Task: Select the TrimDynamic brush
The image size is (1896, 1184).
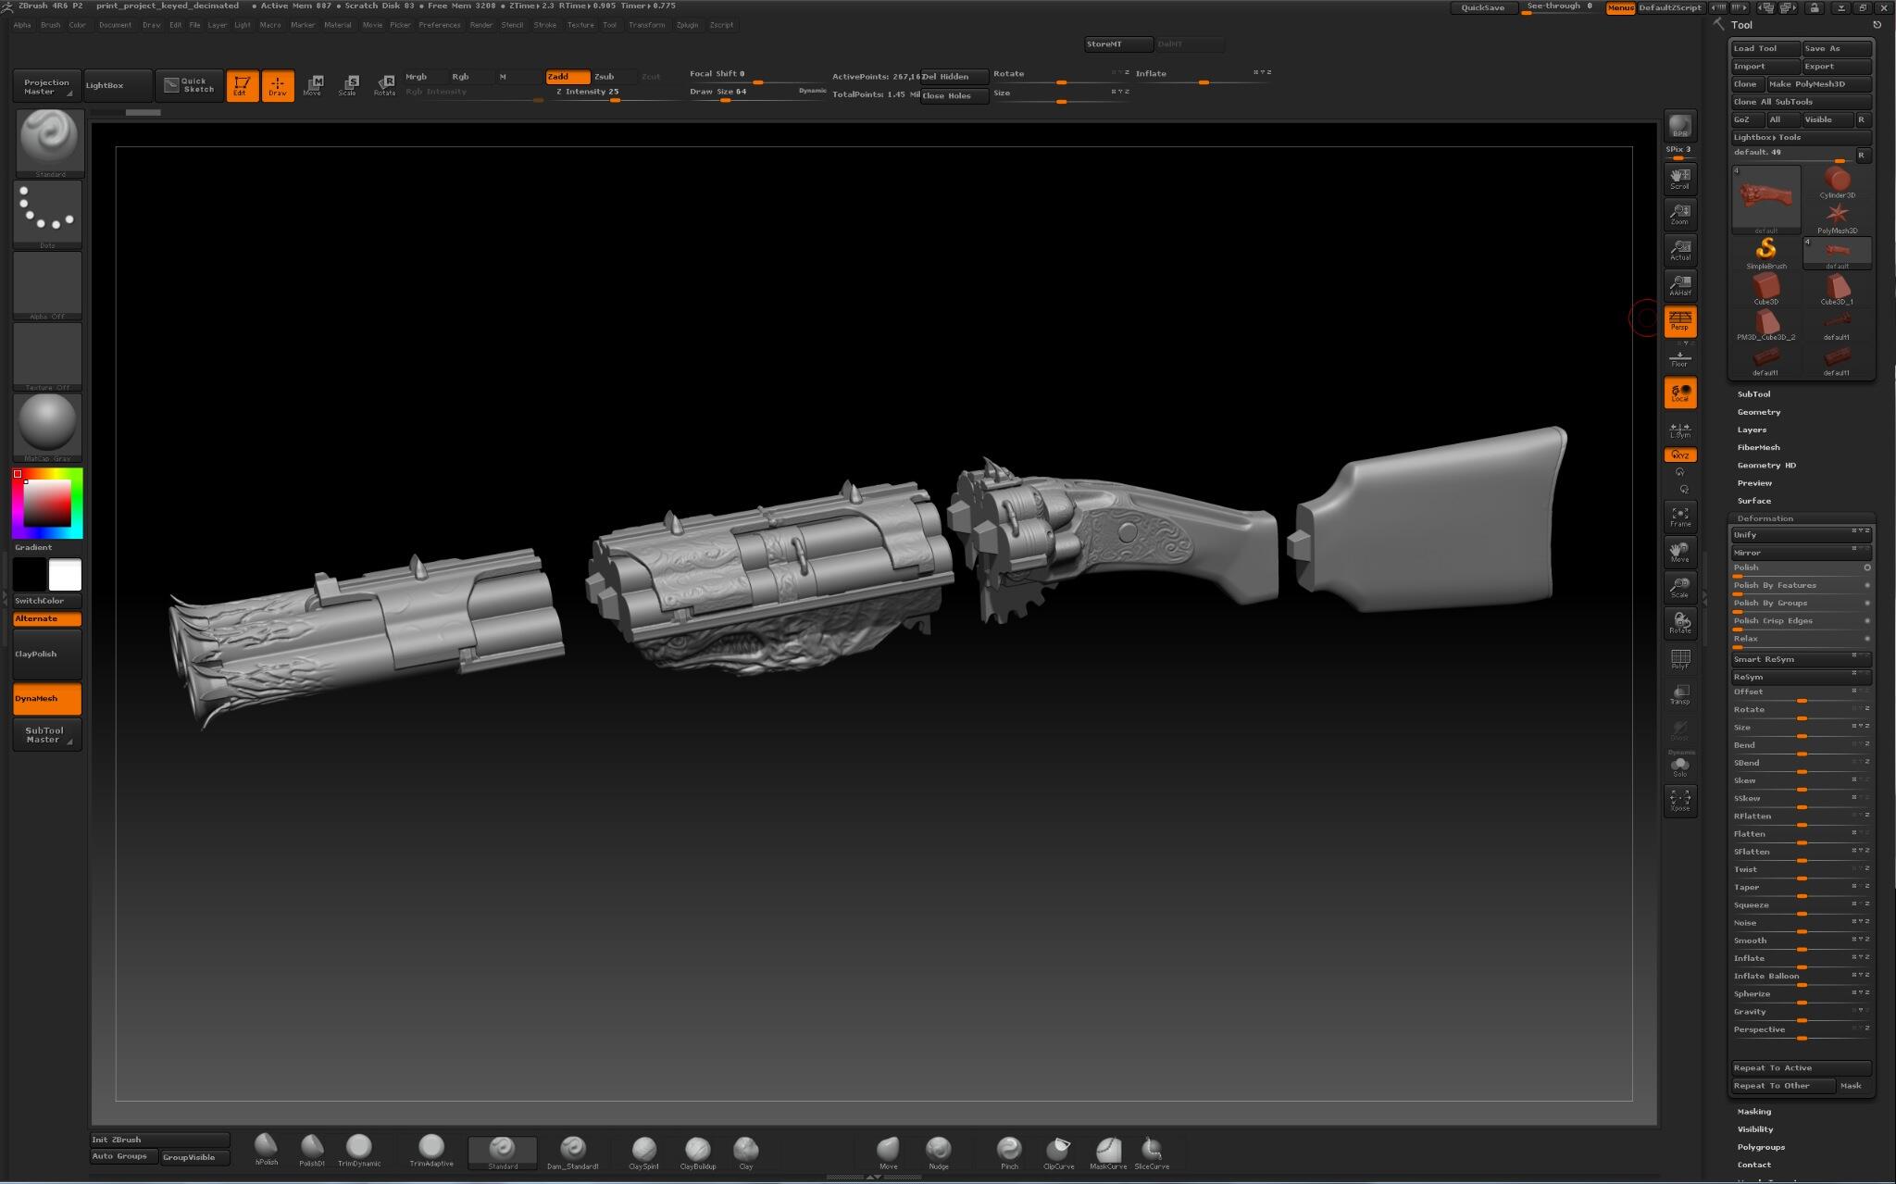Action: click(x=358, y=1150)
